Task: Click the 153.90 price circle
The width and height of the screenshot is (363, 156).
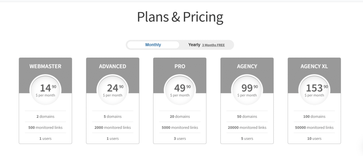Action: 314,90
